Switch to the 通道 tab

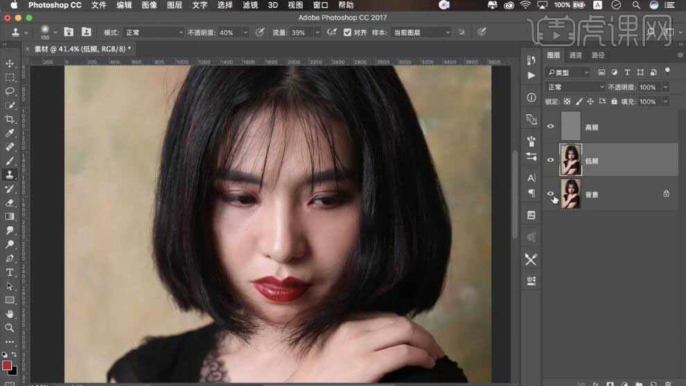tap(576, 55)
